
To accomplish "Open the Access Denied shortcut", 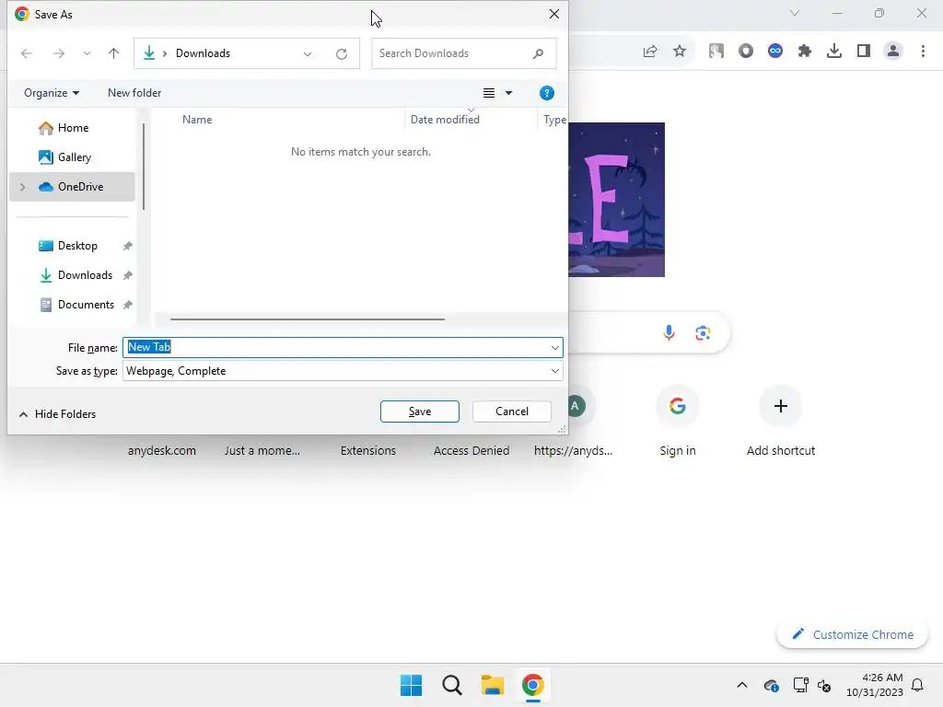I will click(x=471, y=450).
